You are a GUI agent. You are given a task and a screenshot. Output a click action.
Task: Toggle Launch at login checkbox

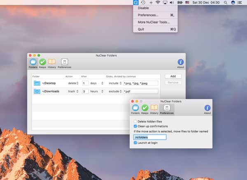pyautogui.click(x=135, y=143)
